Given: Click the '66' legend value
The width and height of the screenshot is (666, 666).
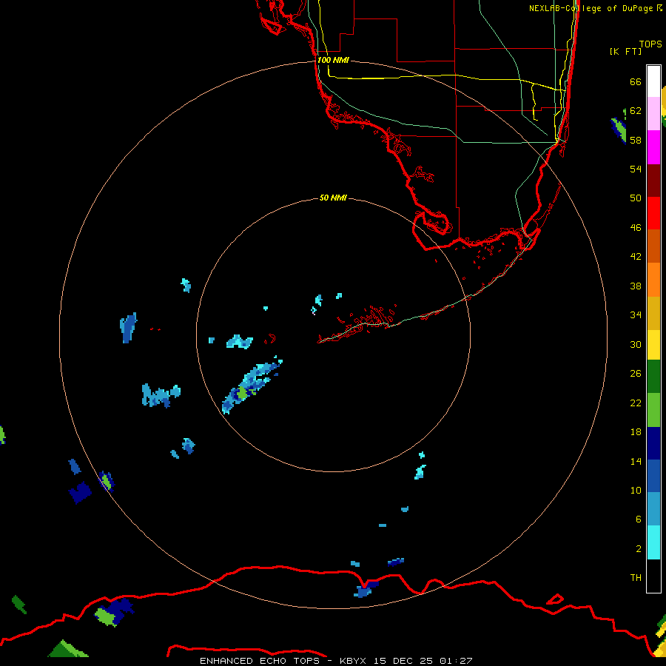Looking at the screenshot, I should [636, 82].
